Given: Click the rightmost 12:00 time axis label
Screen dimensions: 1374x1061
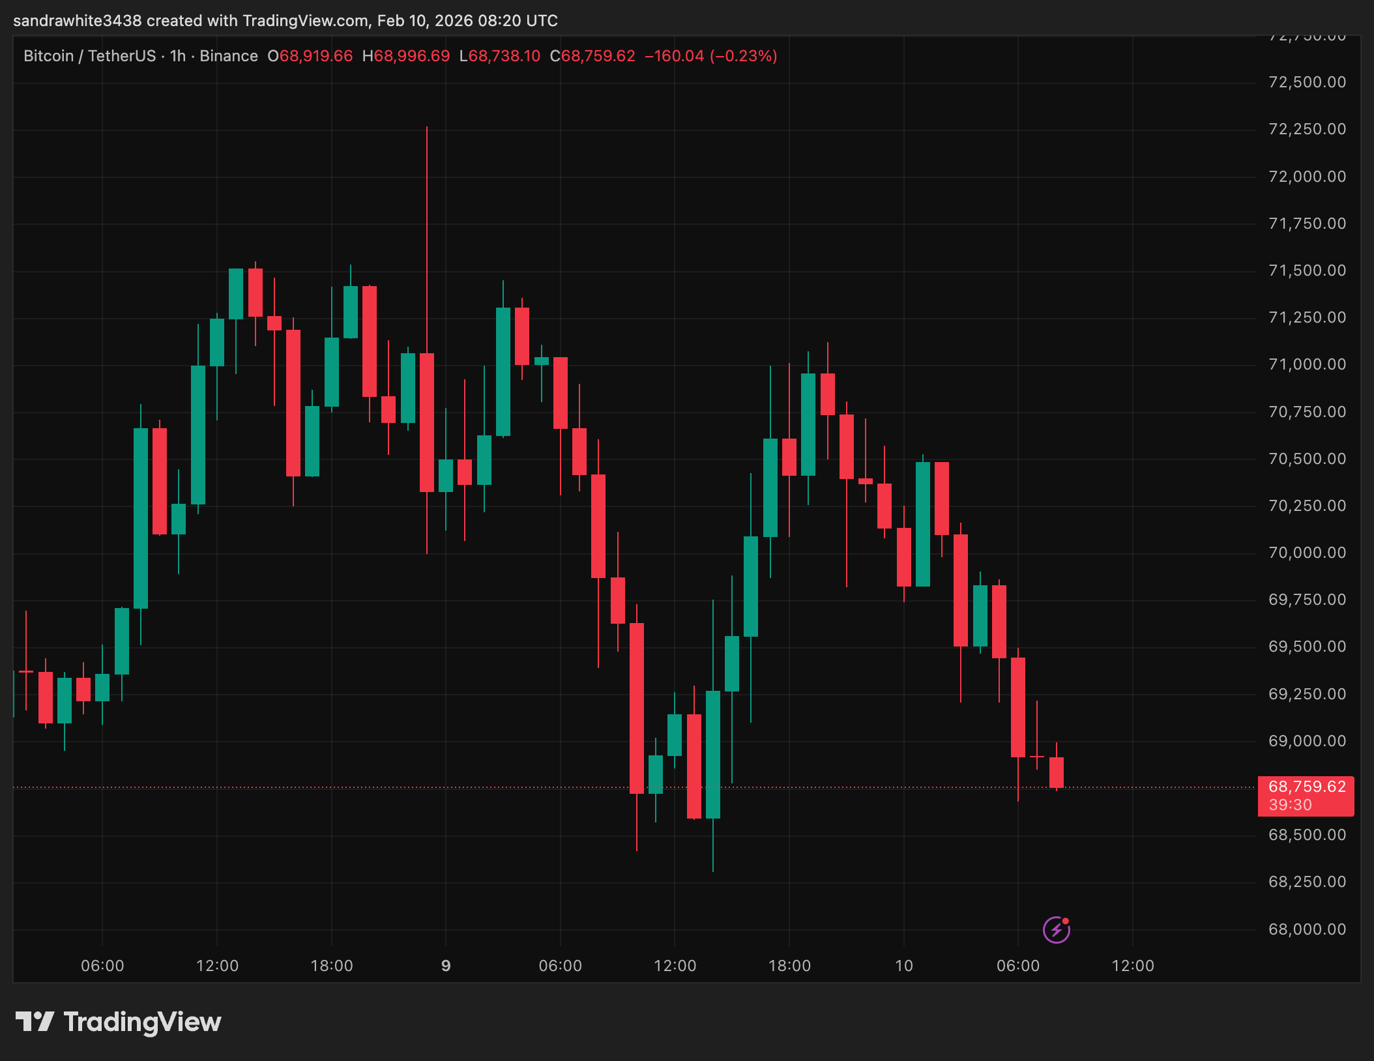Looking at the screenshot, I should 1132,966.
